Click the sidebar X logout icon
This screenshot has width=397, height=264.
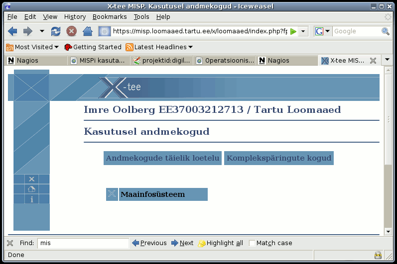32,179
